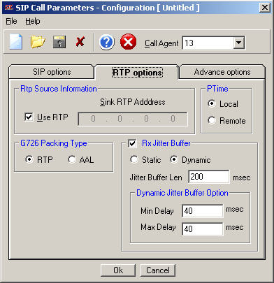Click the Jitter Buffer Len input field

208,177
